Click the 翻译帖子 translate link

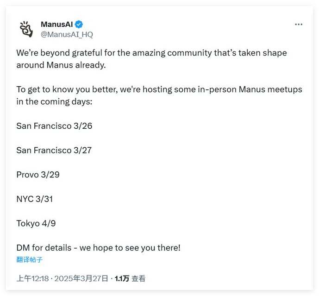pos(29,259)
